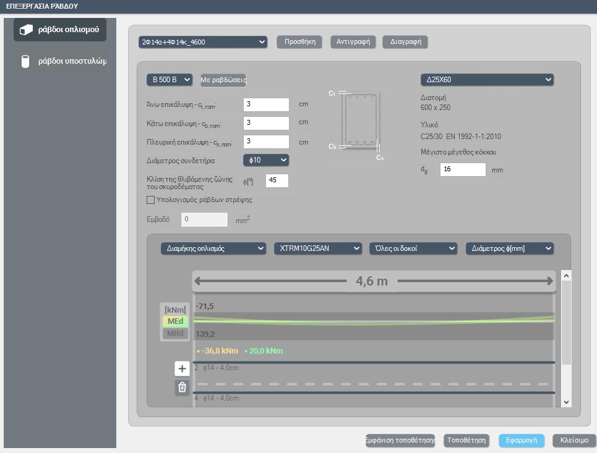The width and height of the screenshot is (597, 453).
Task: Click the trash icon to delete bar
Action: coord(182,387)
